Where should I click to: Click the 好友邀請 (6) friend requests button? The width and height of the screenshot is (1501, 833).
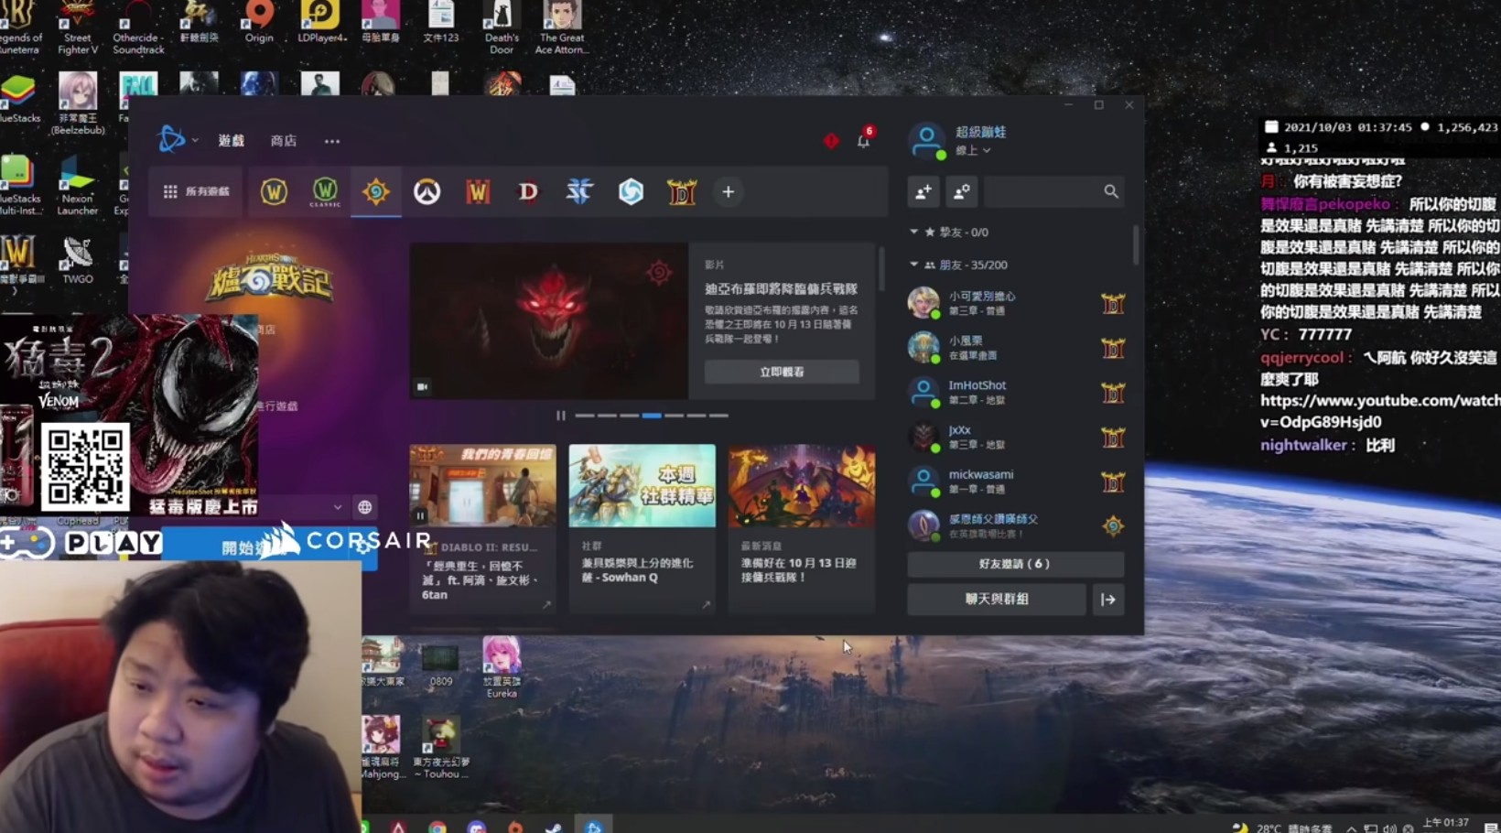pyautogui.click(x=1015, y=564)
